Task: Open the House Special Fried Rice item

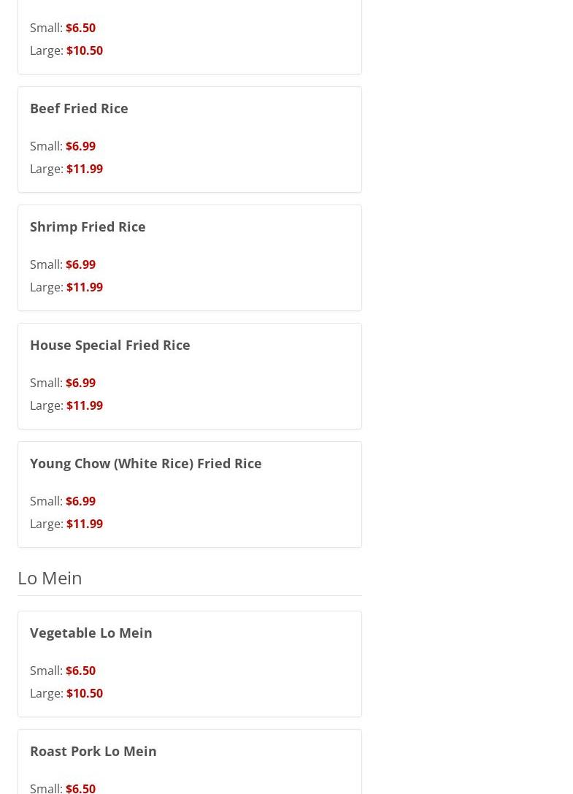Action: pos(109,345)
